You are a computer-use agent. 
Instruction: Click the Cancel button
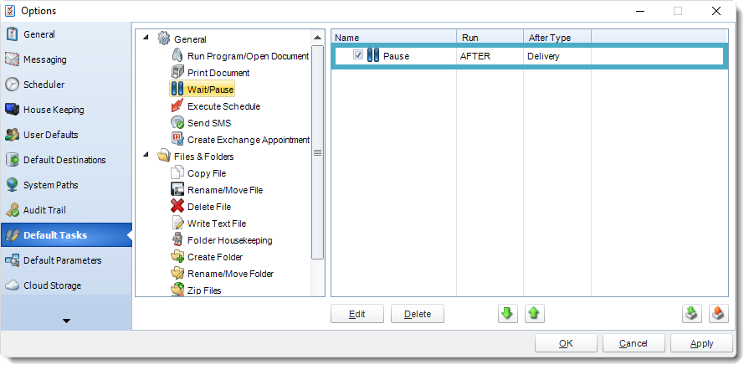(x=634, y=342)
